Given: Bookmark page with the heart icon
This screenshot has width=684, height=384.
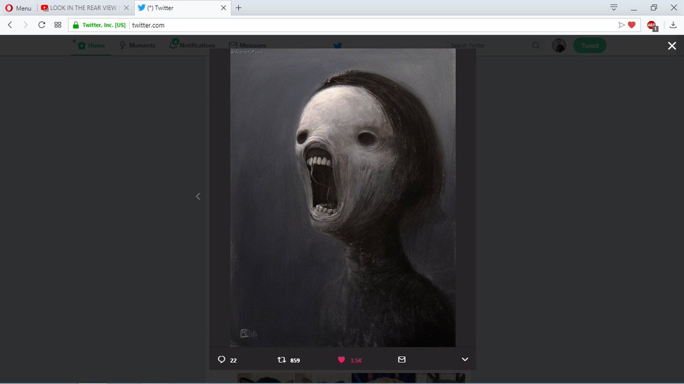Looking at the screenshot, I should [x=632, y=25].
